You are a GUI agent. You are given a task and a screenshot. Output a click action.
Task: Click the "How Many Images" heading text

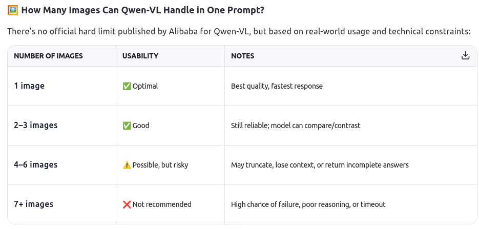[x=143, y=11]
